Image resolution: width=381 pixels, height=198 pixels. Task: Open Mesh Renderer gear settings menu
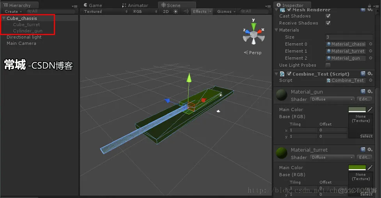coord(370,10)
